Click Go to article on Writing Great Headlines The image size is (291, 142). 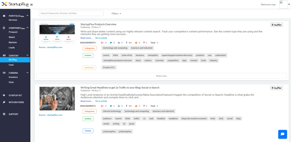pos(101,101)
